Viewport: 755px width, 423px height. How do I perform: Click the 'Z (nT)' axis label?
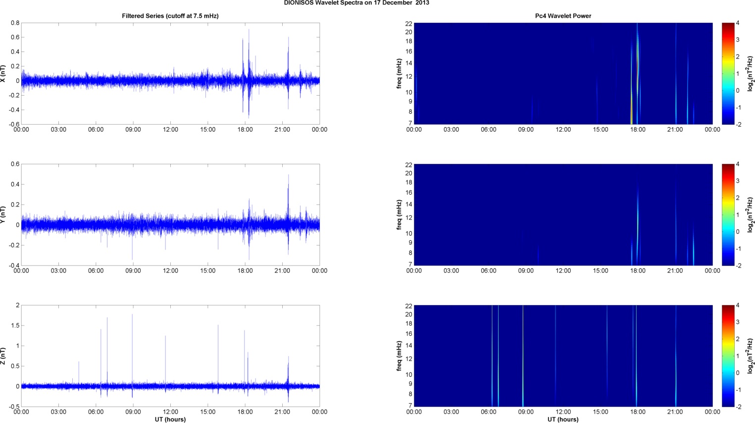[3, 356]
